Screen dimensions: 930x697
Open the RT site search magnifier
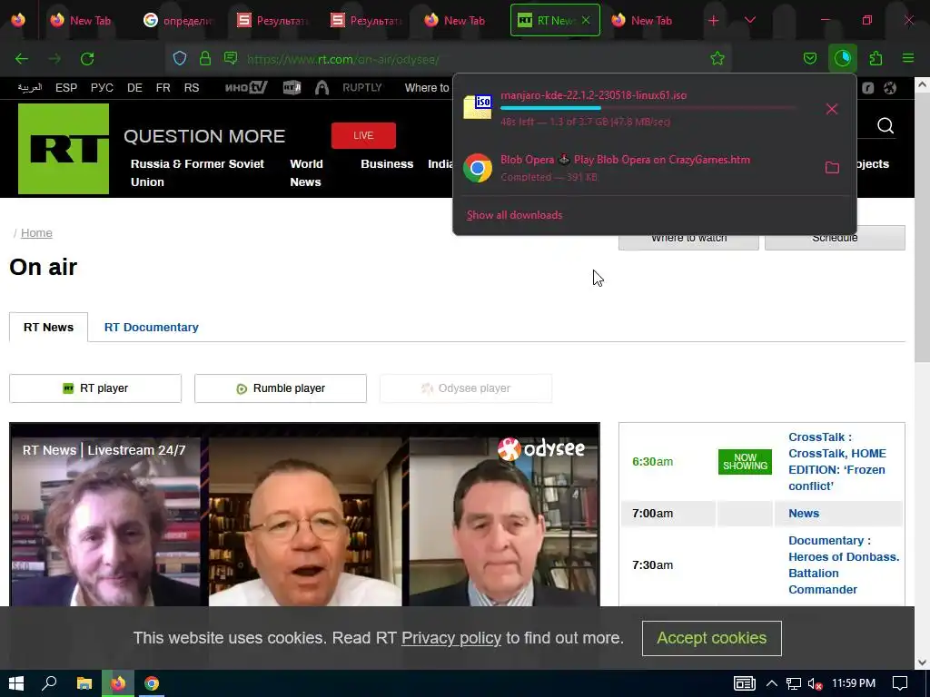click(885, 125)
